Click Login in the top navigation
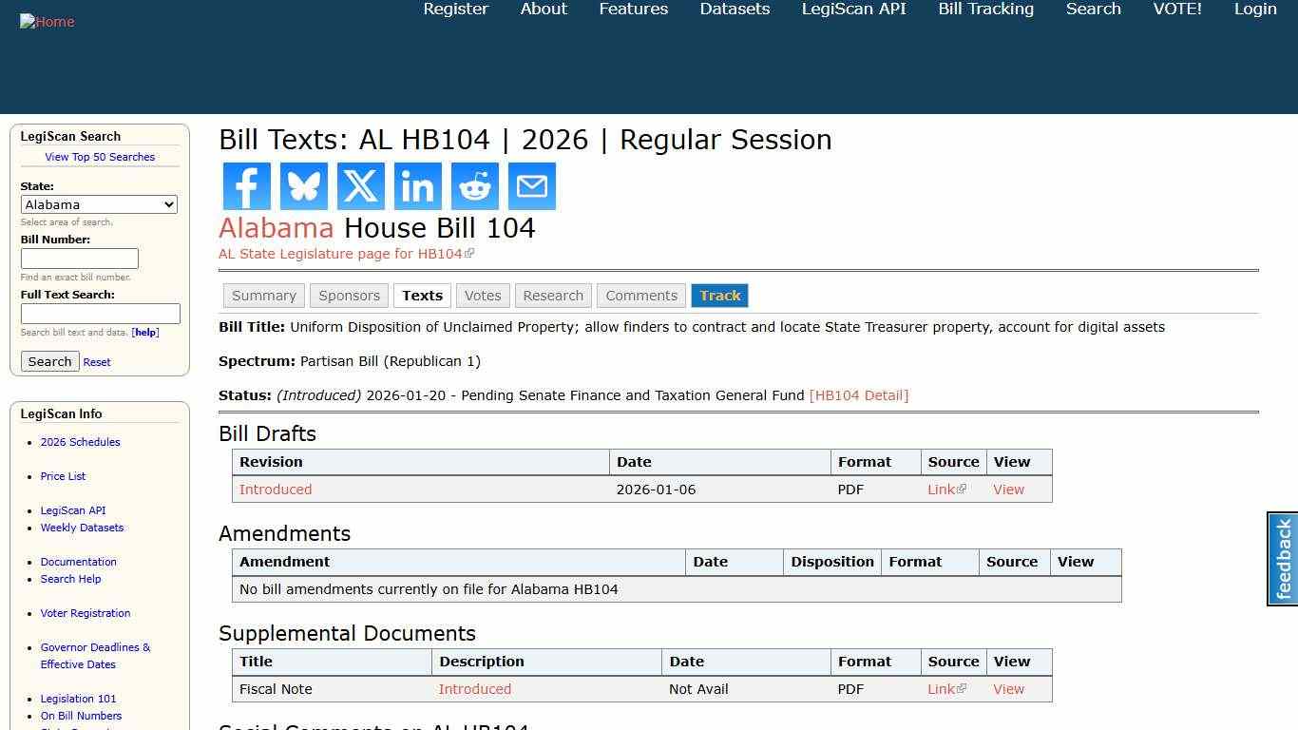Screen dimensions: 1298x730 (x=1254, y=10)
